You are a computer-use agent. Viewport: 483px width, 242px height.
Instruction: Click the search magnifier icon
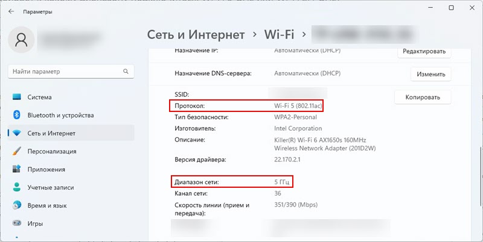[x=126, y=72]
